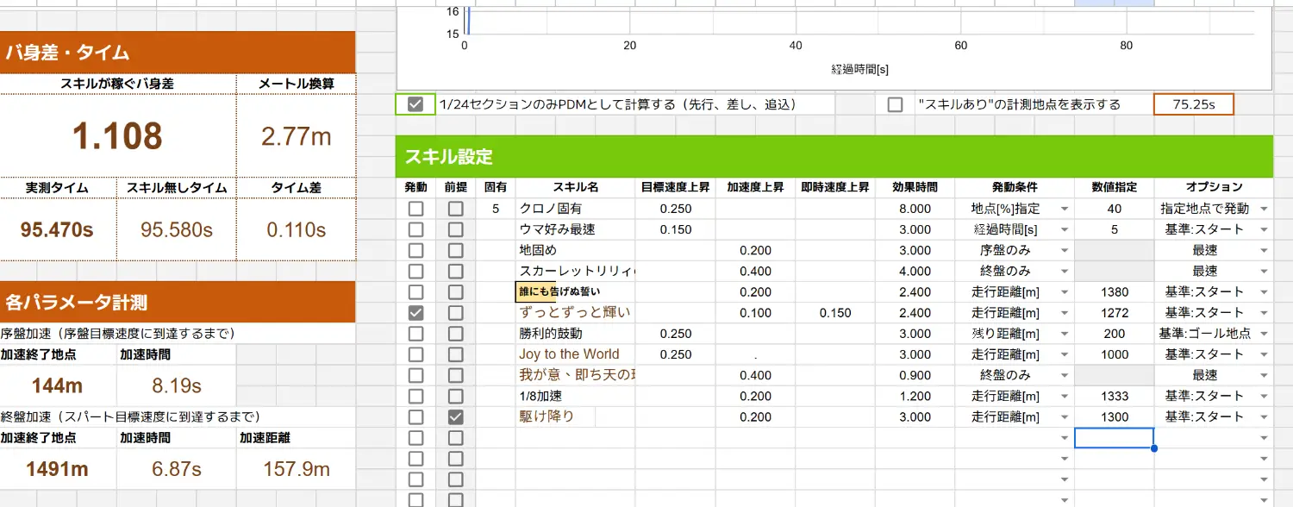Select 数値指定 cell with value 1380
Image resolution: width=1293 pixels, height=507 pixels.
point(1114,292)
